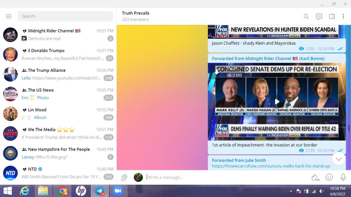
Task: Click il Donaldo Trumpo avatar picture
Action: [x=10, y=54]
